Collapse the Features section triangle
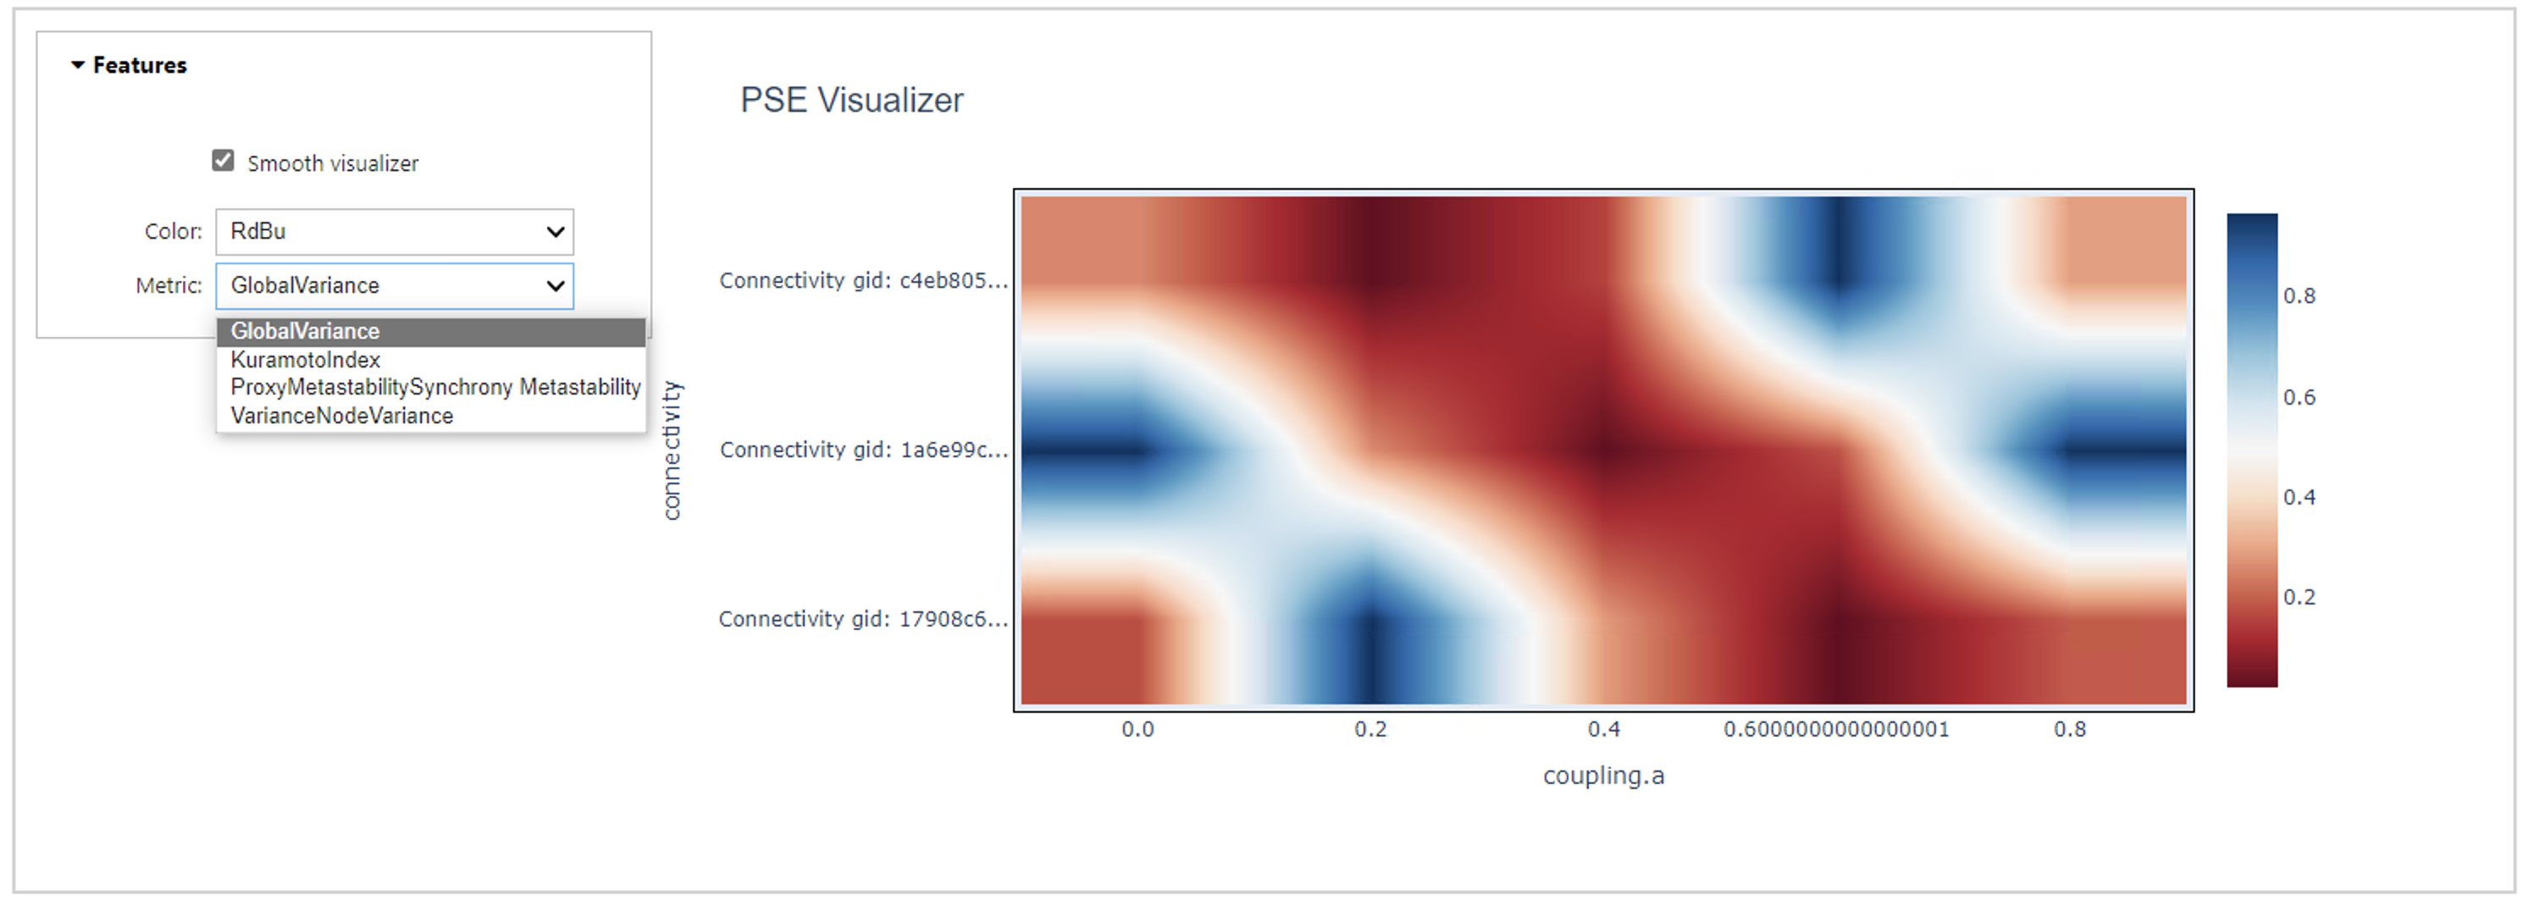 [78, 65]
